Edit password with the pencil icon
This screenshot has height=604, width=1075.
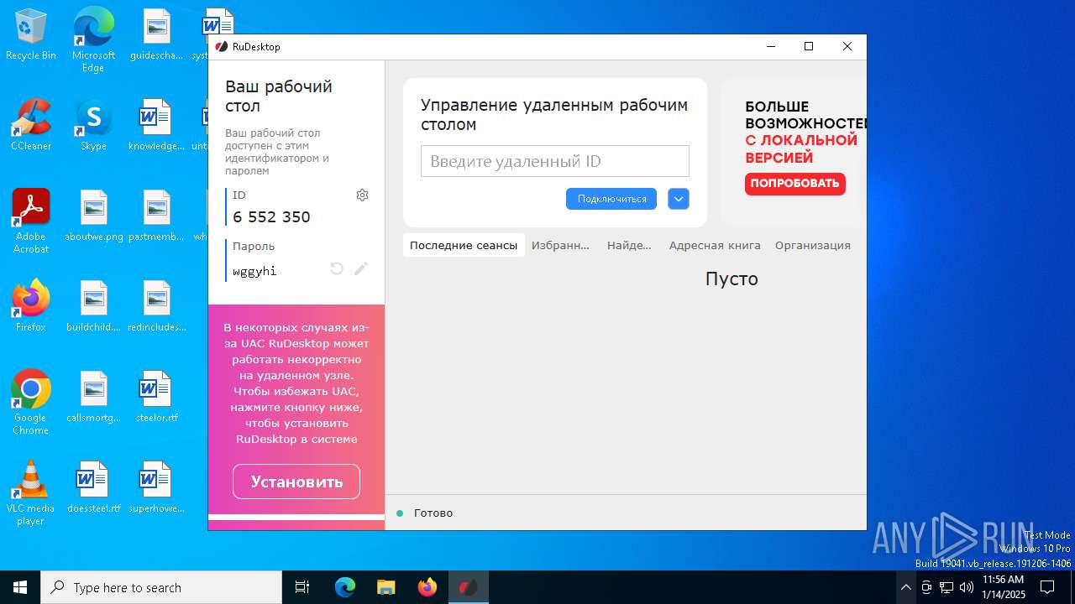(x=361, y=268)
